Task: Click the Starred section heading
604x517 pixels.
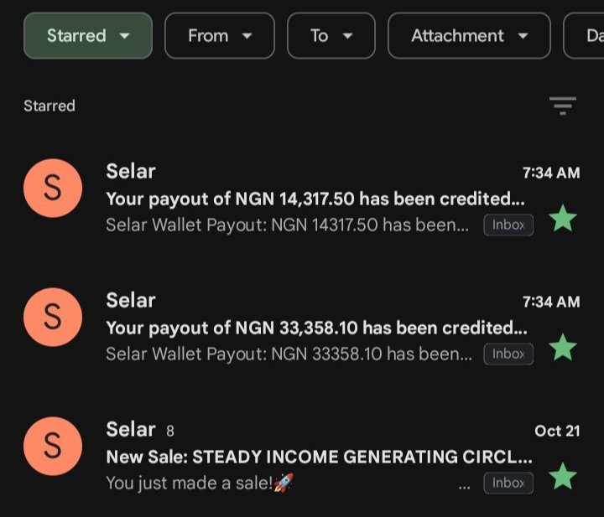Action: pos(49,106)
